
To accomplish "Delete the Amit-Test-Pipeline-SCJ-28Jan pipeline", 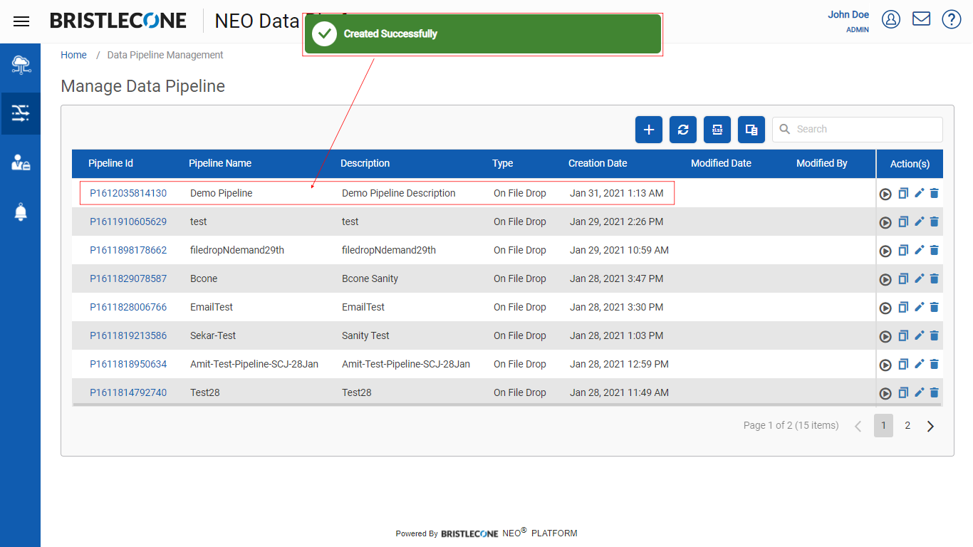I will click(935, 364).
